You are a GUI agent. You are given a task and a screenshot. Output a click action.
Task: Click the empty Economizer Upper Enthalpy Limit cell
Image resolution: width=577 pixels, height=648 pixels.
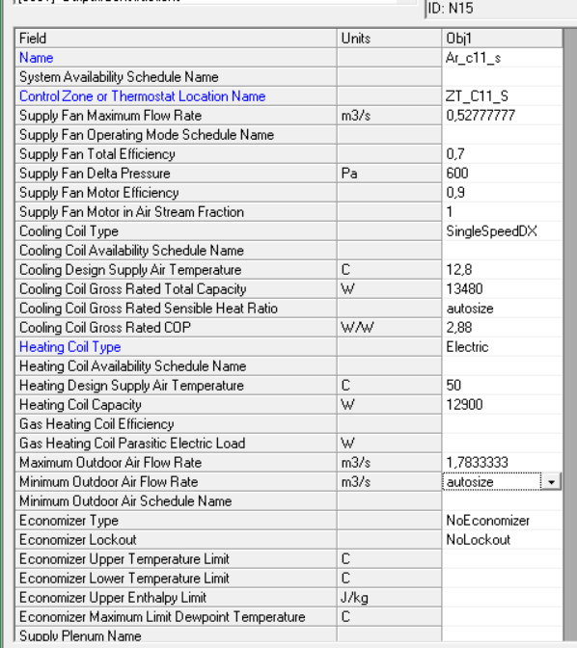[502, 598]
